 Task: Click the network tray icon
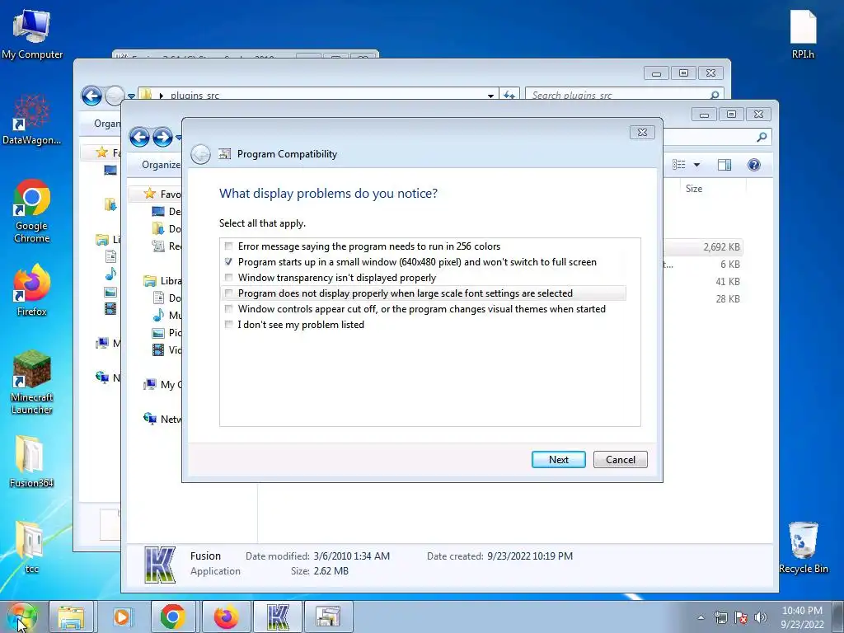click(720, 618)
